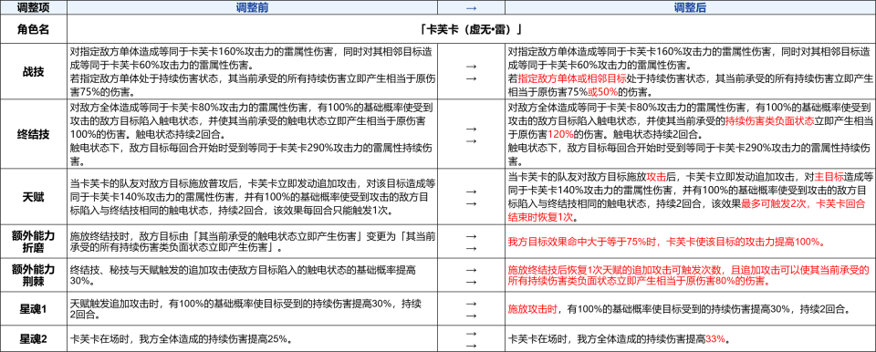Select the 天赋 row label
Image resolution: width=876 pixels, height=352 pixels.
pos(34,196)
